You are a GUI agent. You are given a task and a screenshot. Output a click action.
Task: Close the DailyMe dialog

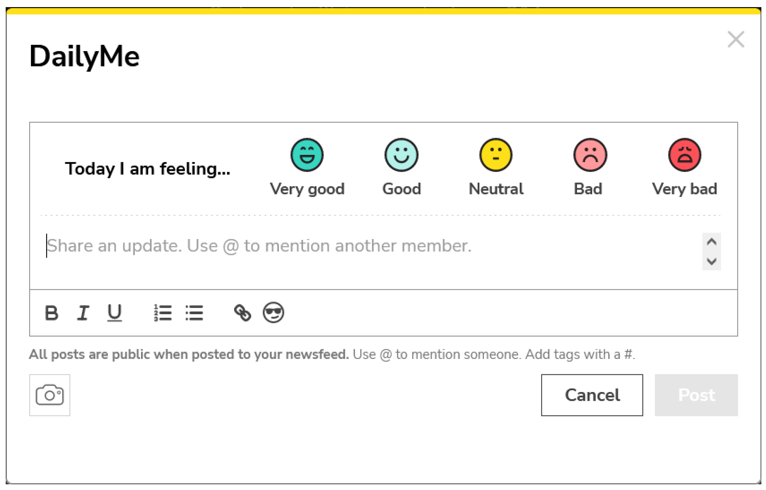click(736, 39)
